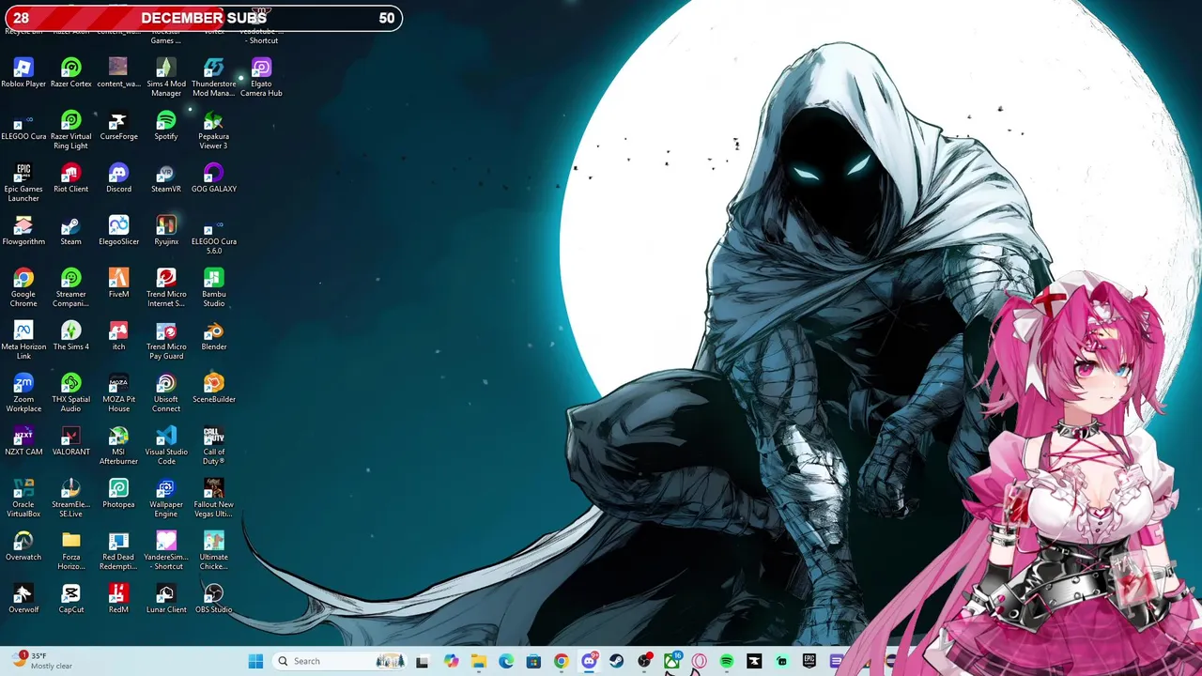Open the Trend Micro Internet Security icon
The image size is (1202, 676).
click(x=166, y=288)
